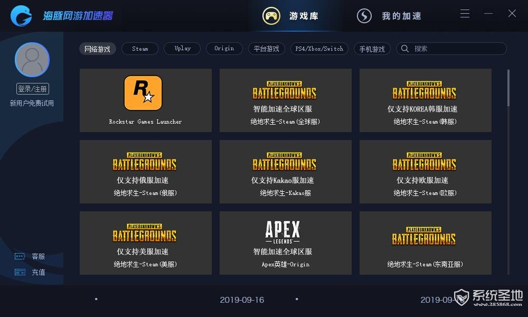Filter games by Origin
The width and height of the screenshot is (528, 317).
click(224, 49)
